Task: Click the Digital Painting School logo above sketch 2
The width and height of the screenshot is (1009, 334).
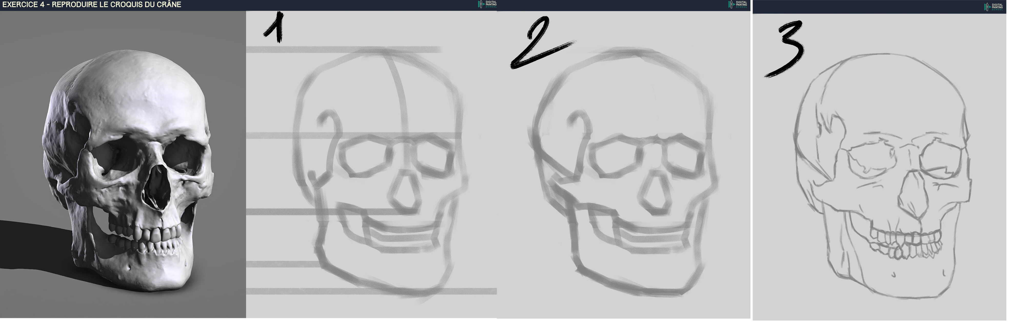Action: pyautogui.click(x=738, y=4)
